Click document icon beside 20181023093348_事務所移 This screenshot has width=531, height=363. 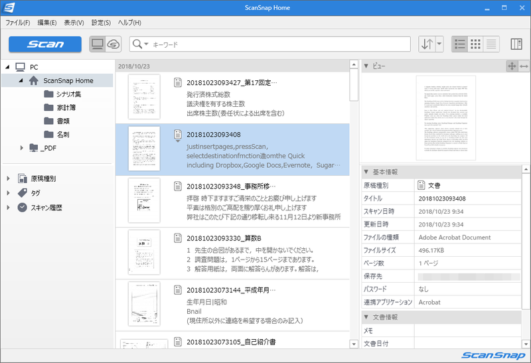click(x=178, y=186)
